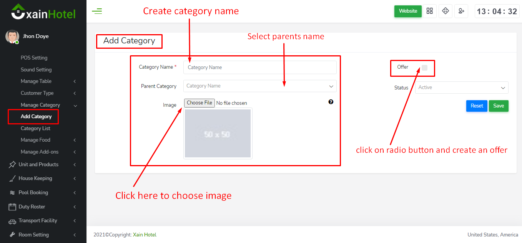Click the green Save button
Image resolution: width=522 pixels, height=243 pixels.
click(x=499, y=106)
